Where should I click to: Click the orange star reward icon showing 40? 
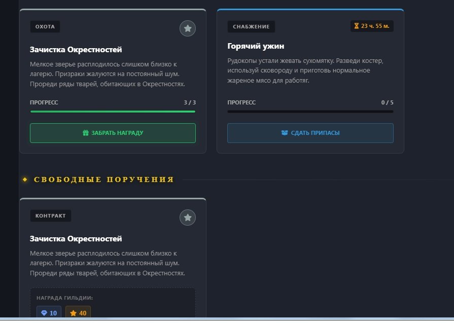click(73, 313)
